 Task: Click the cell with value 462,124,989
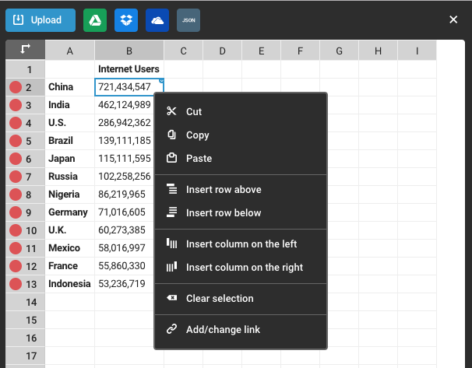[x=125, y=105]
